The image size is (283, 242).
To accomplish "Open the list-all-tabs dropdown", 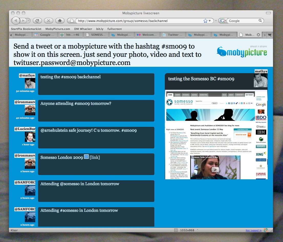I will (x=269, y=35).
